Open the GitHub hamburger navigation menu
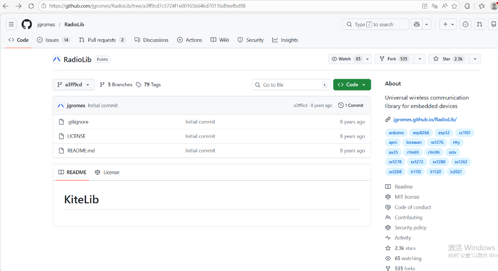The width and height of the screenshot is (498, 271). coord(11,24)
